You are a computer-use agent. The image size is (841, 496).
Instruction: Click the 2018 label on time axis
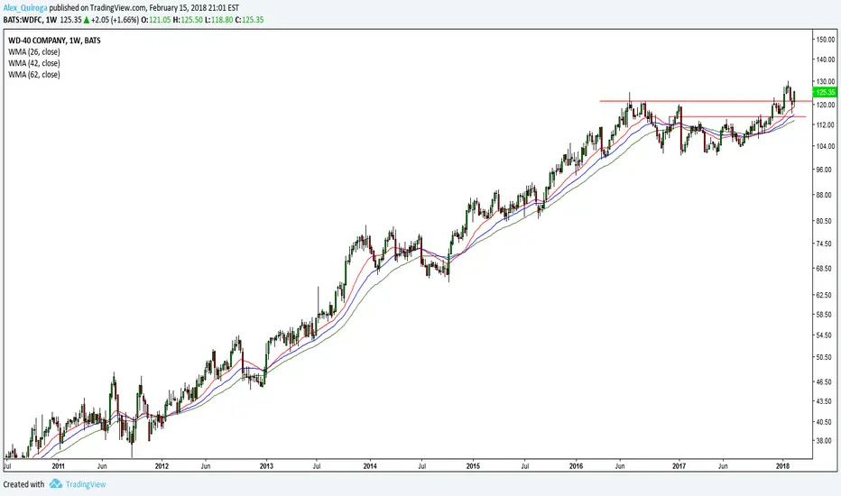[782, 466]
